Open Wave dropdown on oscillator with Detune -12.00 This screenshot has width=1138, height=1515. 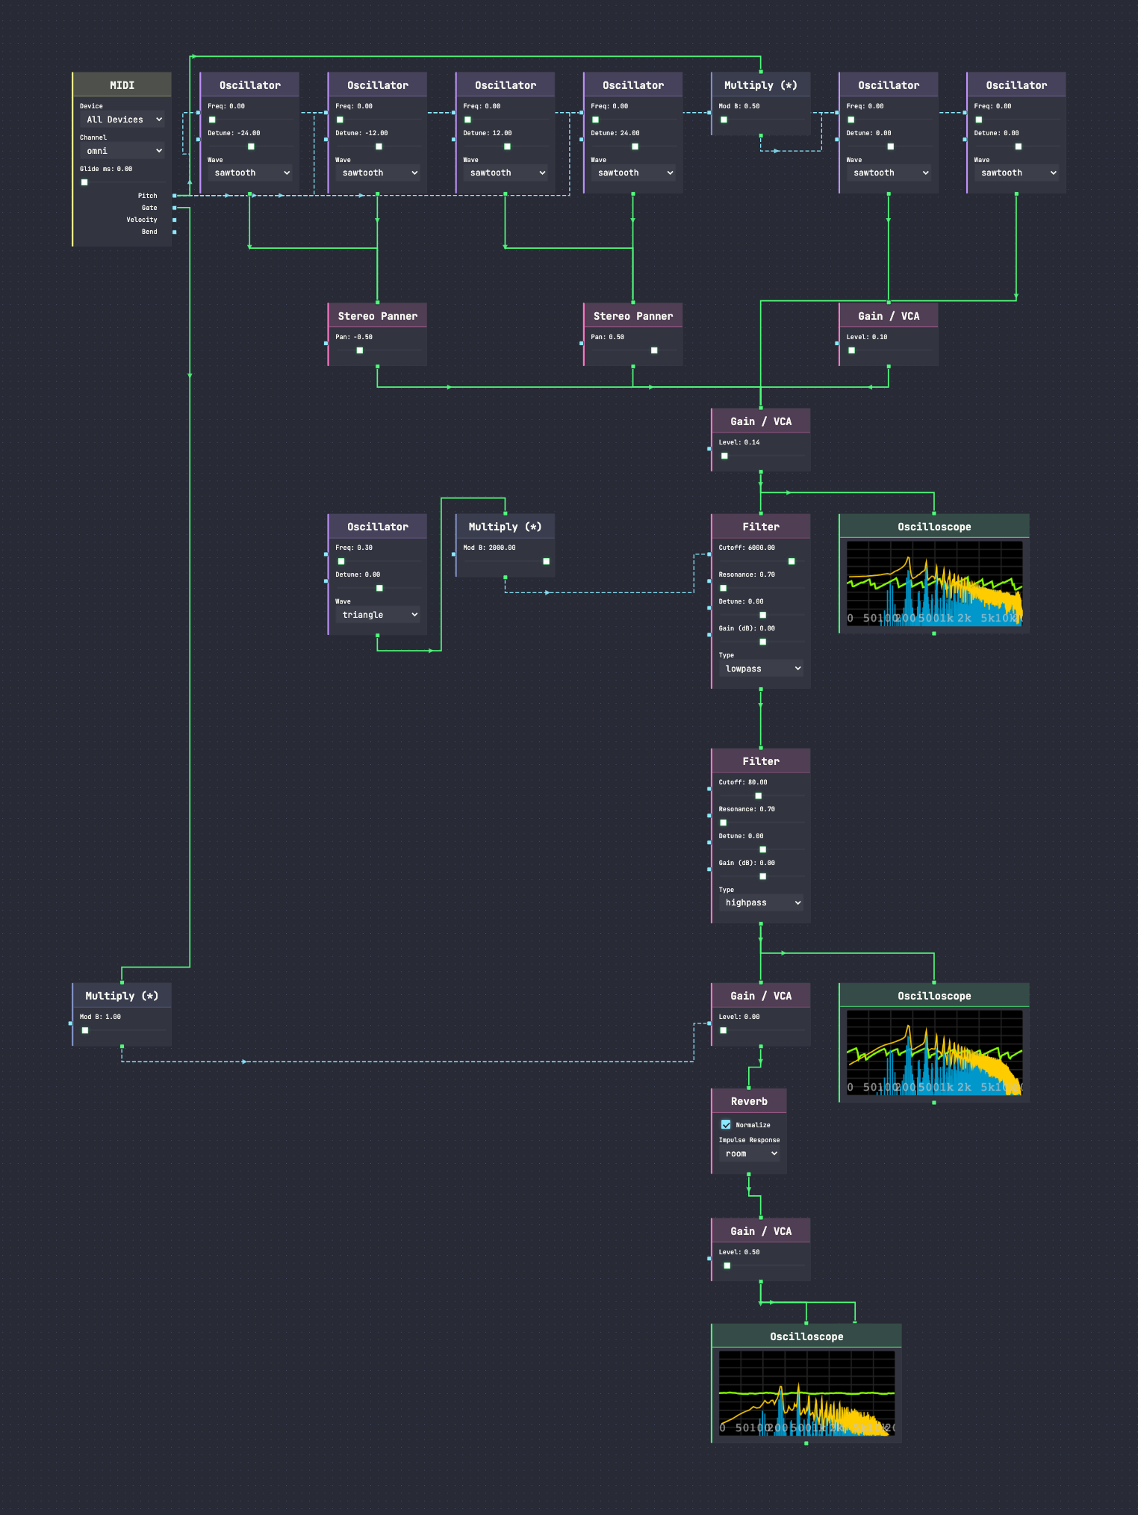pos(378,173)
